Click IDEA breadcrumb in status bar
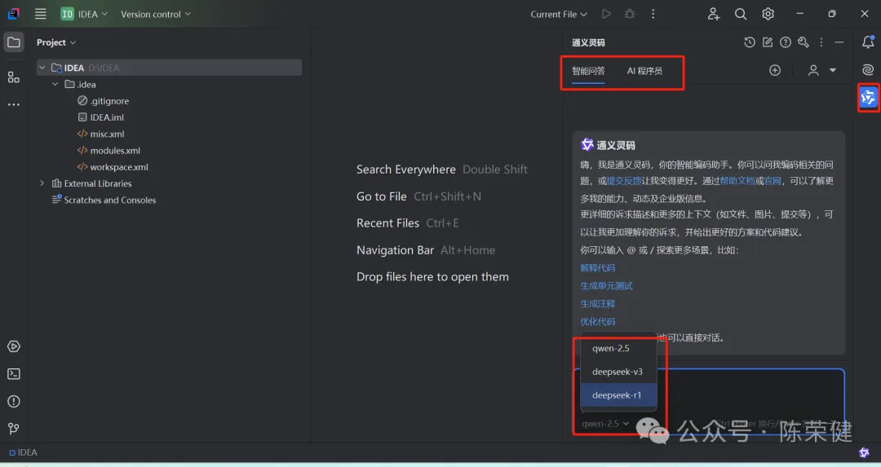Viewport: 881px width, 467px height. [x=23, y=452]
